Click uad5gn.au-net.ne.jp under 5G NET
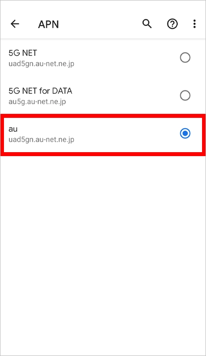Viewport: 206px width, 356px height. click(x=42, y=64)
